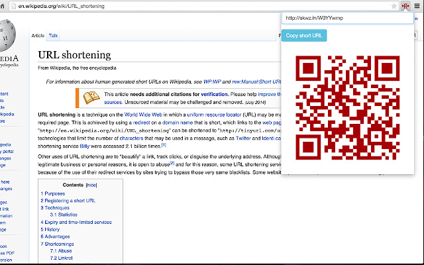424x265 pixels.
Task: Click 'From Wikipedia, the free encyclopedia' text
Action: [77, 68]
